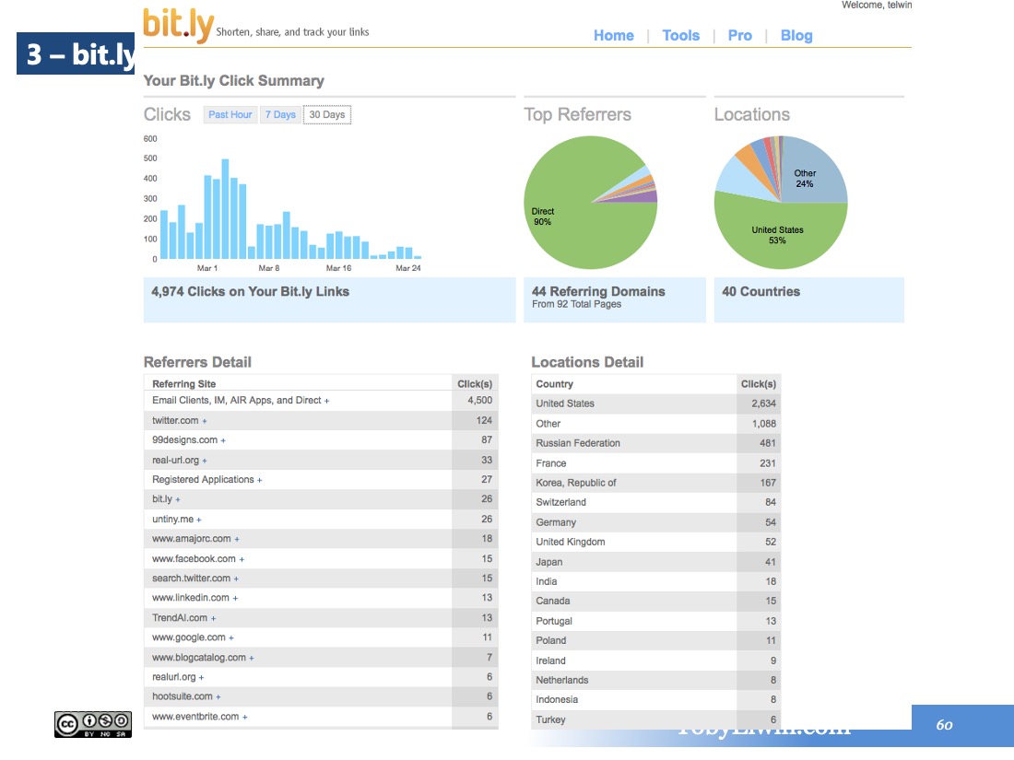The width and height of the screenshot is (1014, 760).
Task: Click the hootsuite.com referrer link
Action: [x=183, y=696]
